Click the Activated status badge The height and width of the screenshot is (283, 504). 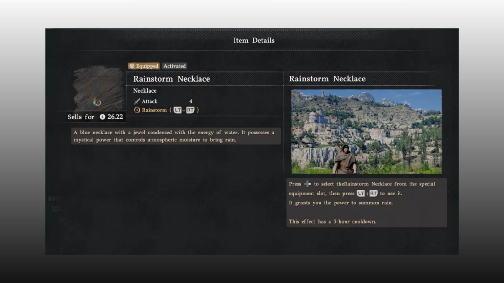175,66
